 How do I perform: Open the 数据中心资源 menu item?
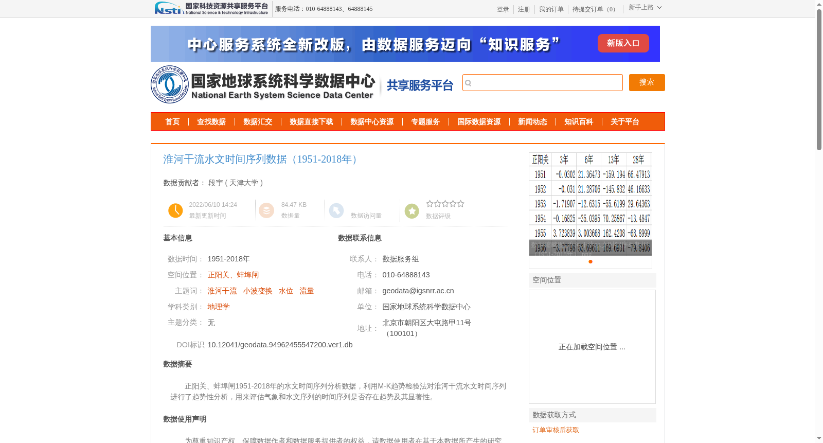tap(372, 122)
